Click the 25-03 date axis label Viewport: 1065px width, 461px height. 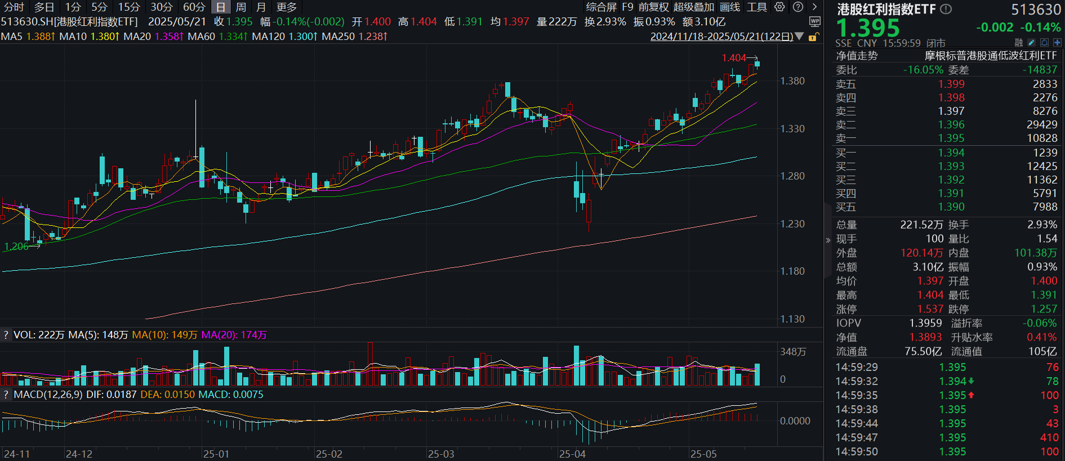(x=441, y=454)
